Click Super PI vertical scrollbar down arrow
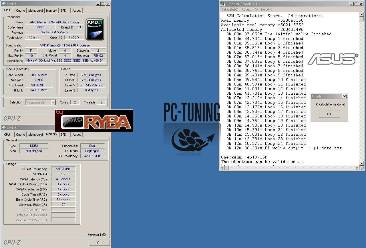This screenshot has height=248, width=366. [x=362, y=163]
